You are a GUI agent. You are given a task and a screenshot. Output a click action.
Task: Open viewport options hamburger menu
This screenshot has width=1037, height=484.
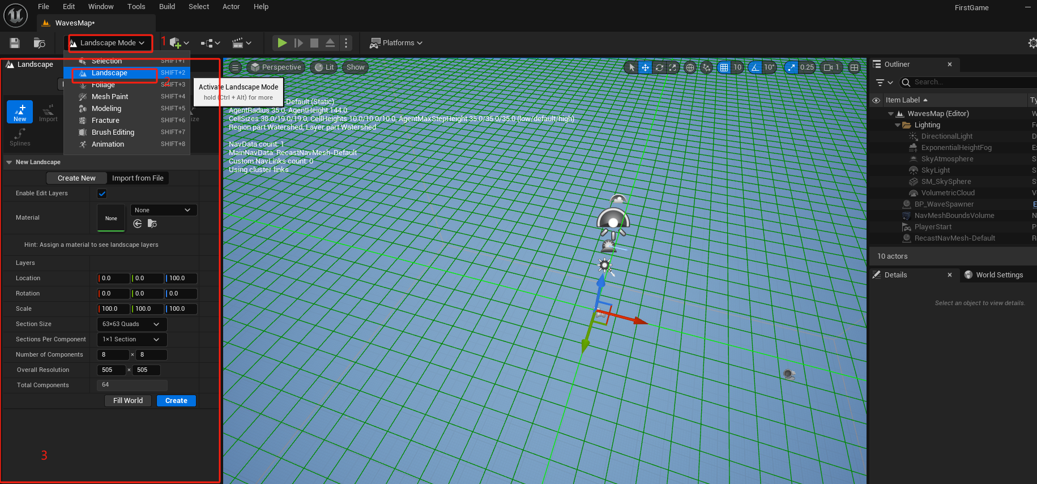click(x=235, y=67)
